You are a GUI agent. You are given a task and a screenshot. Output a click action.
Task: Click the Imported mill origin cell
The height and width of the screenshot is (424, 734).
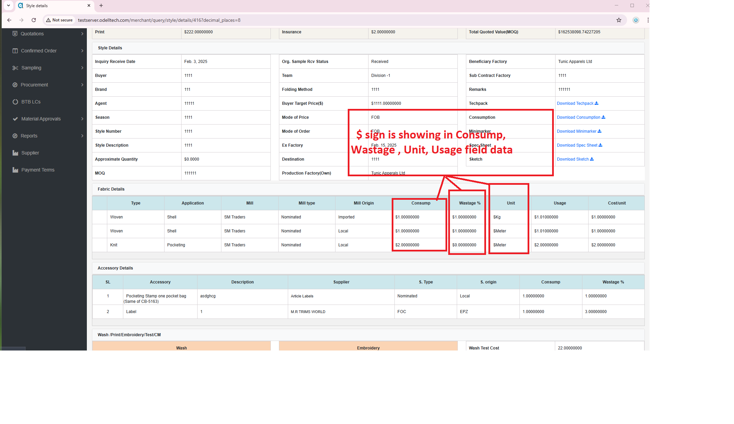point(363,217)
